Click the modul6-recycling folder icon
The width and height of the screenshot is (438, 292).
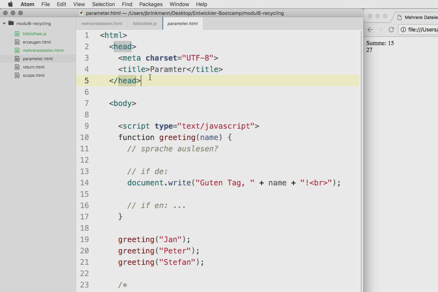tap(11, 23)
